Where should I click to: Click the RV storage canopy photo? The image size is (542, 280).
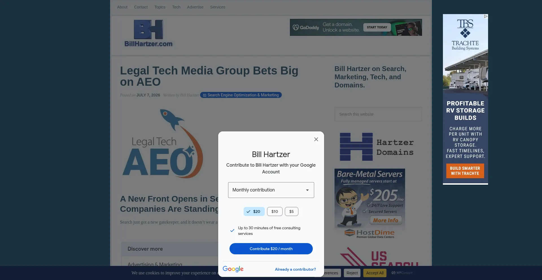[x=465, y=72]
